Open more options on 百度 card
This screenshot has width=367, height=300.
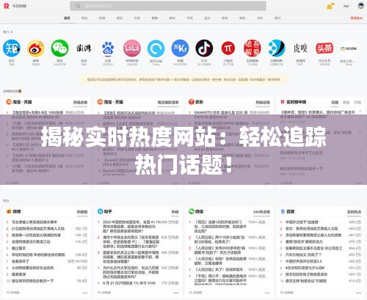click(358, 293)
